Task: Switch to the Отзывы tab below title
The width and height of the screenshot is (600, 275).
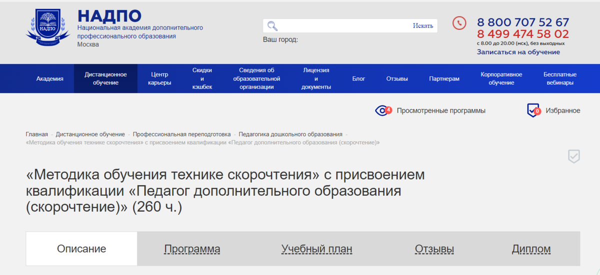Action: [434, 249]
